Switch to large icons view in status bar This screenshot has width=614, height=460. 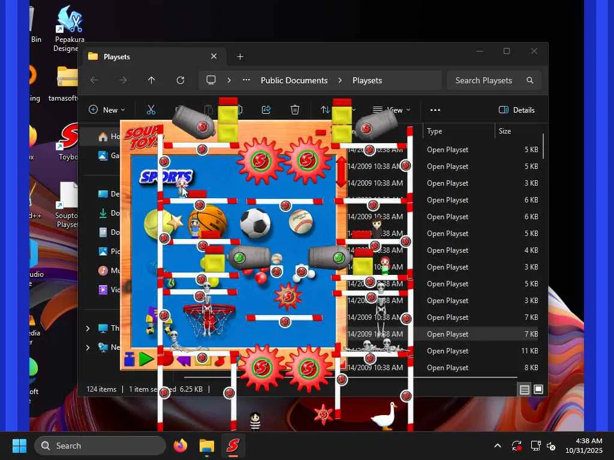coord(538,389)
